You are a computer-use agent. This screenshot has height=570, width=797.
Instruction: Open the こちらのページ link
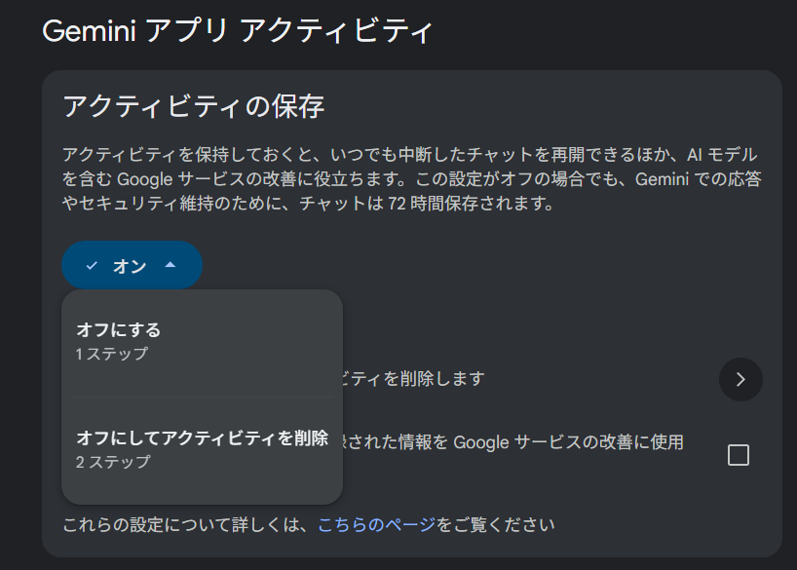pyautogui.click(x=376, y=525)
